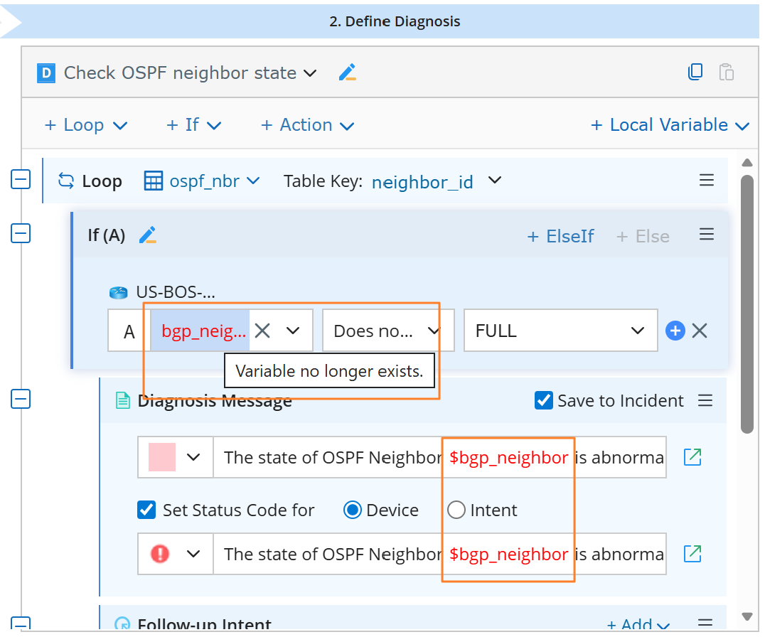Open the Diagnosis Message hamburger menu
This screenshot has height=637, width=765.
(x=705, y=400)
